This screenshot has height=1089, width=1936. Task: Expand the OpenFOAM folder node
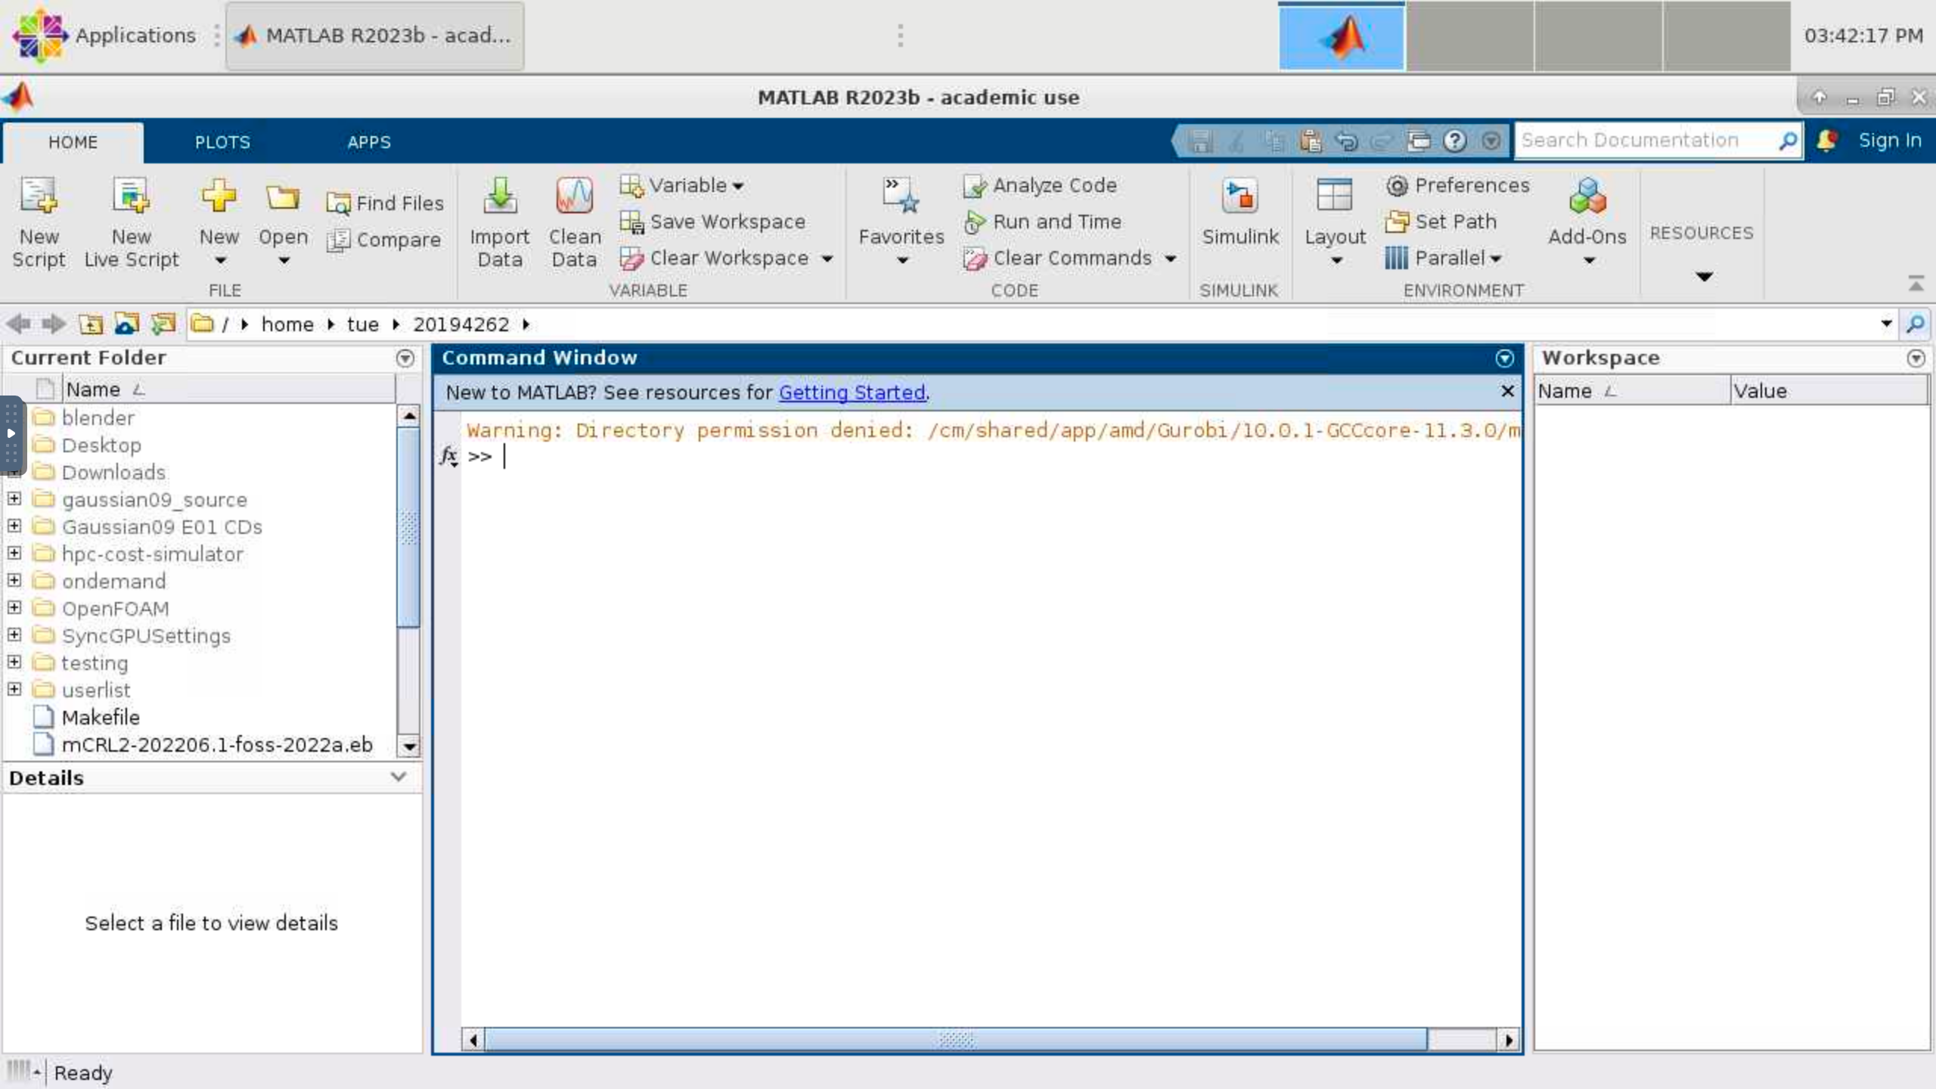[14, 608]
